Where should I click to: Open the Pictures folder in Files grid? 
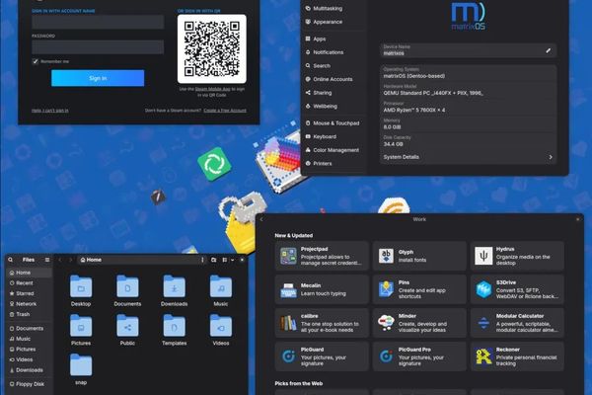81,330
